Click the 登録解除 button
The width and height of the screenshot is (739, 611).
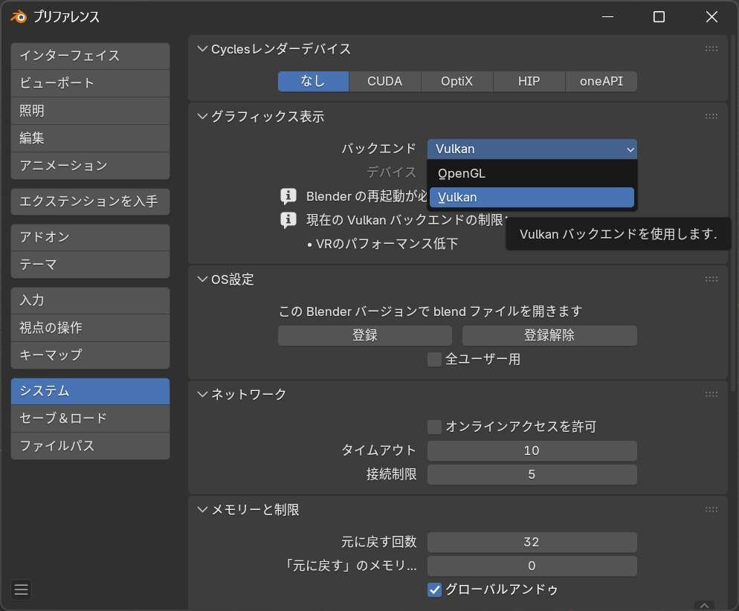pyautogui.click(x=549, y=335)
